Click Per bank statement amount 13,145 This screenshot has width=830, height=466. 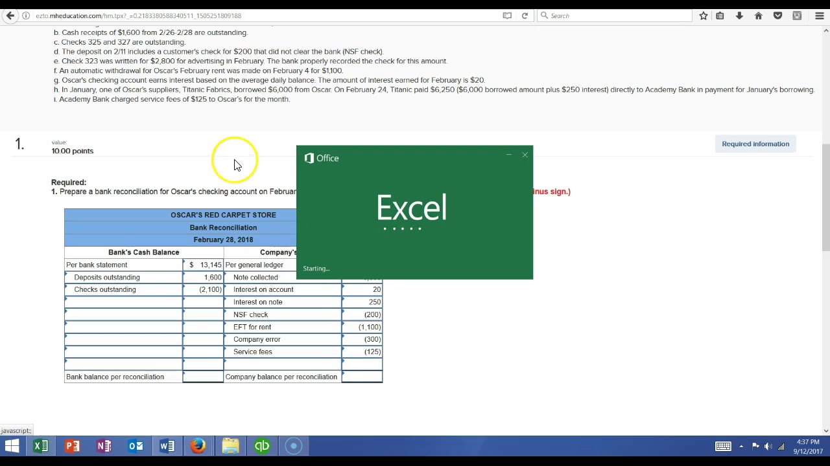tap(203, 265)
